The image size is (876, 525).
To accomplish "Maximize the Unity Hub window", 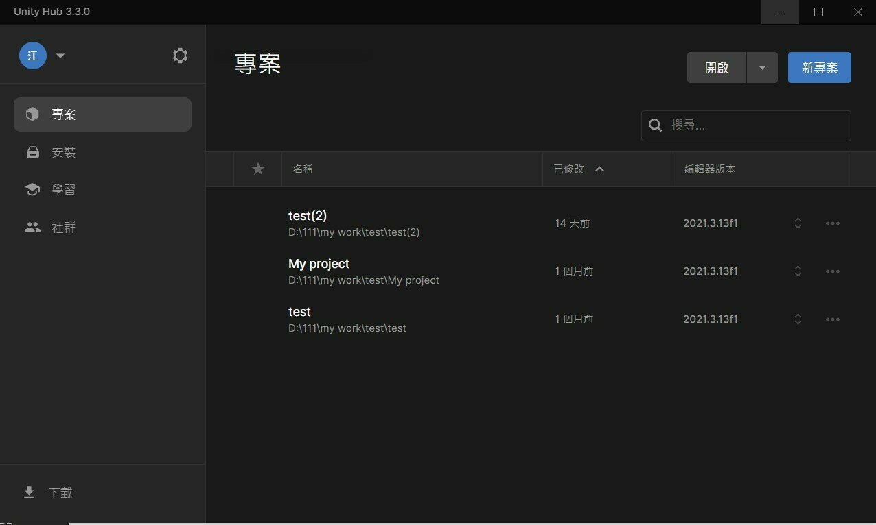I will click(818, 12).
